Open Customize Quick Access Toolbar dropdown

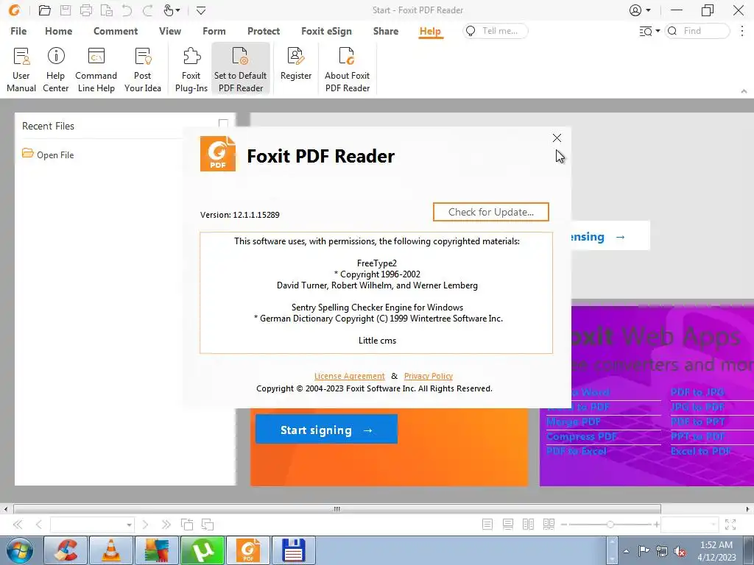[x=201, y=10]
